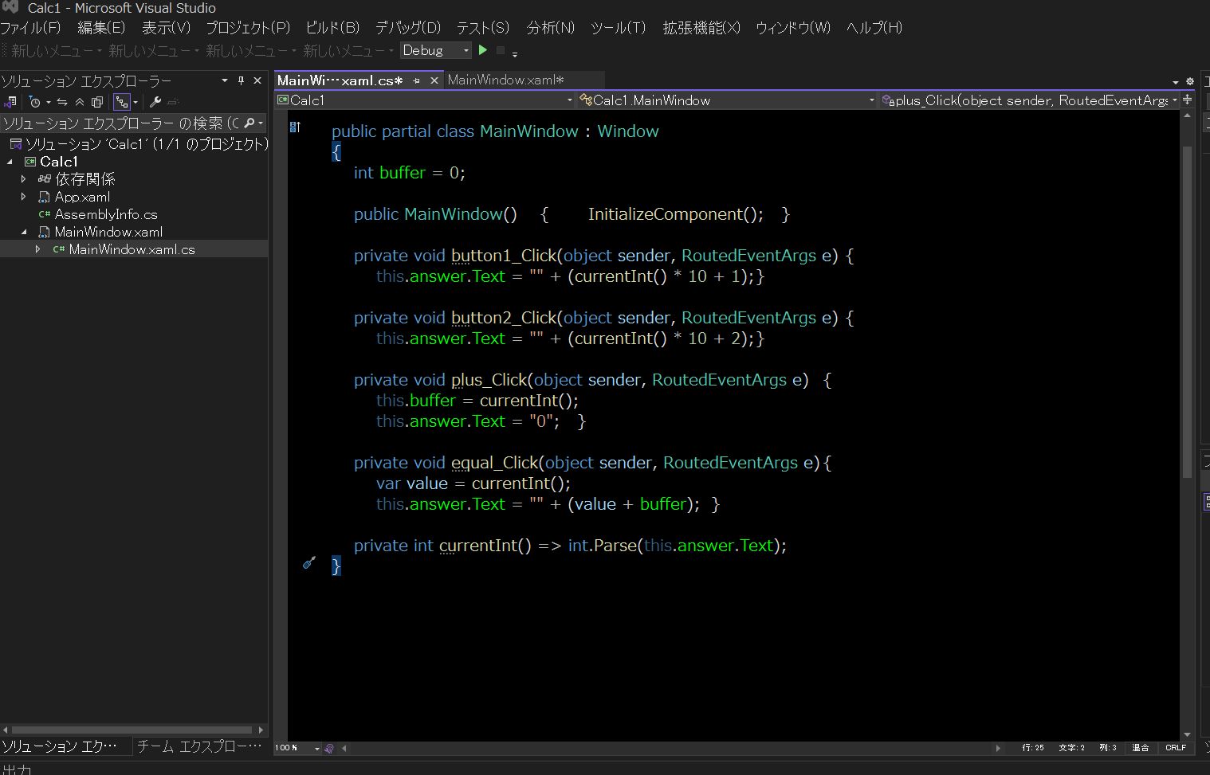Click the preview selected items icon
This screenshot has height=775, width=1210.
[x=173, y=102]
